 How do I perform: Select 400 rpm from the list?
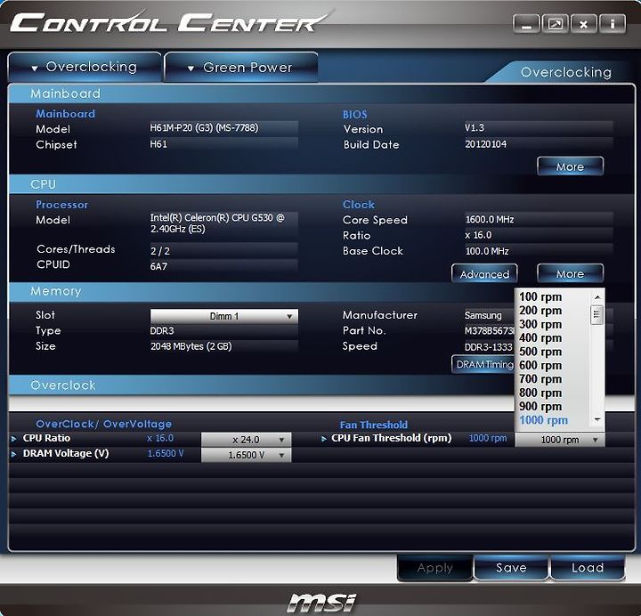coord(540,338)
